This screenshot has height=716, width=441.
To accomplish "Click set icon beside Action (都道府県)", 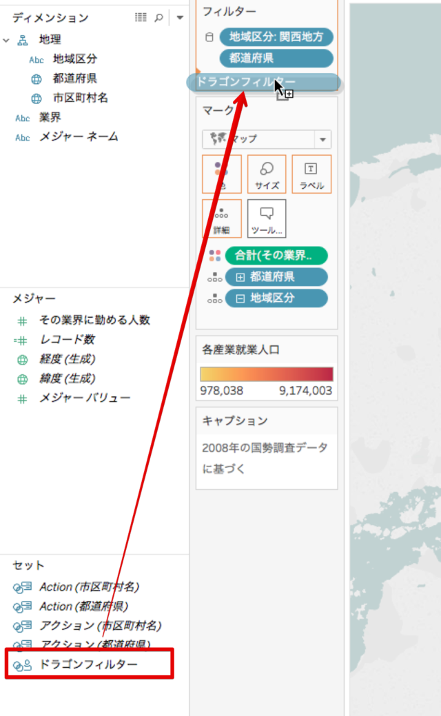I will tap(22, 607).
